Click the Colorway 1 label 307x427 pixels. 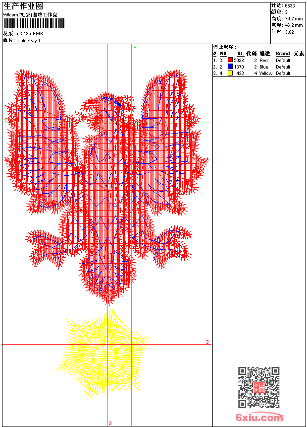pyautogui.click(x=29, y=40)
